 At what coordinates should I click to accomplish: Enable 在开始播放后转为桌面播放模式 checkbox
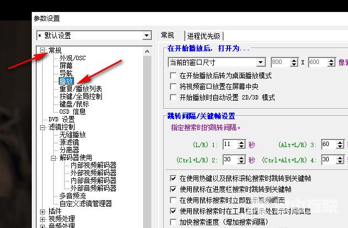[x=173, y=75]
